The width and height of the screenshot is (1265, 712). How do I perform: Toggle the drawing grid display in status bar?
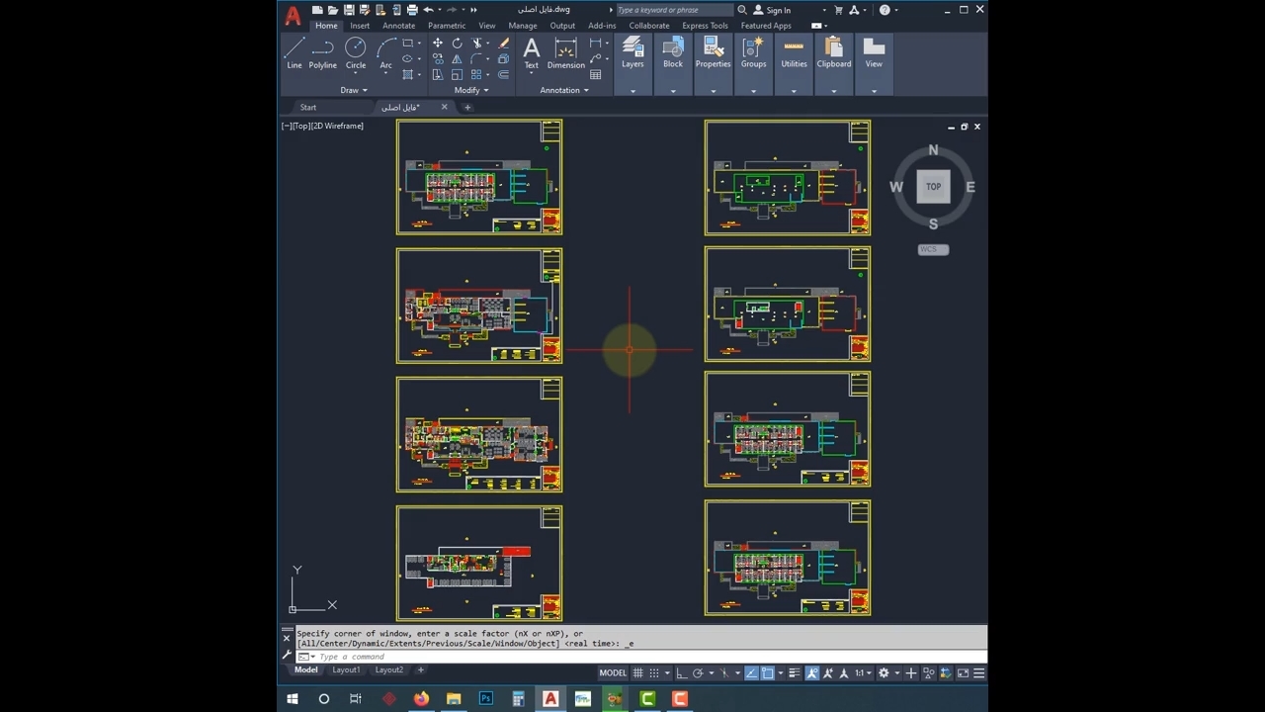point(638,673)
